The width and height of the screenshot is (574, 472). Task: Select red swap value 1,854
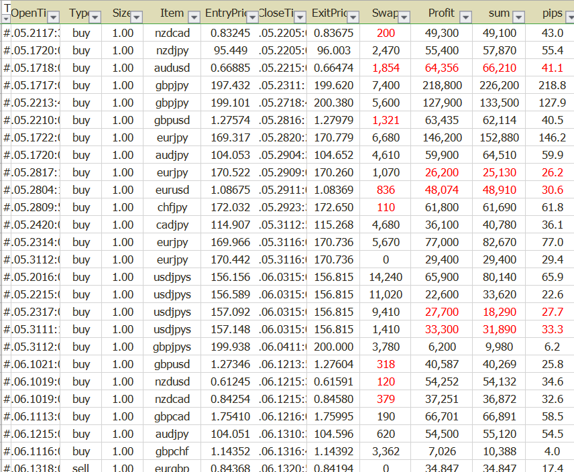(386, 68)
